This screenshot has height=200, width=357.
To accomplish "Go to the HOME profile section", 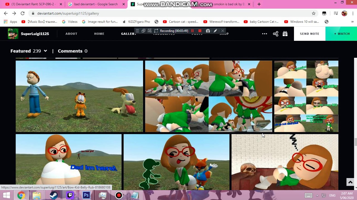I will (99, 34).
